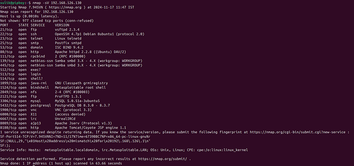Click the 5900/tcp vnc line
Screen dimensions: 354x166
pos(46,109)
